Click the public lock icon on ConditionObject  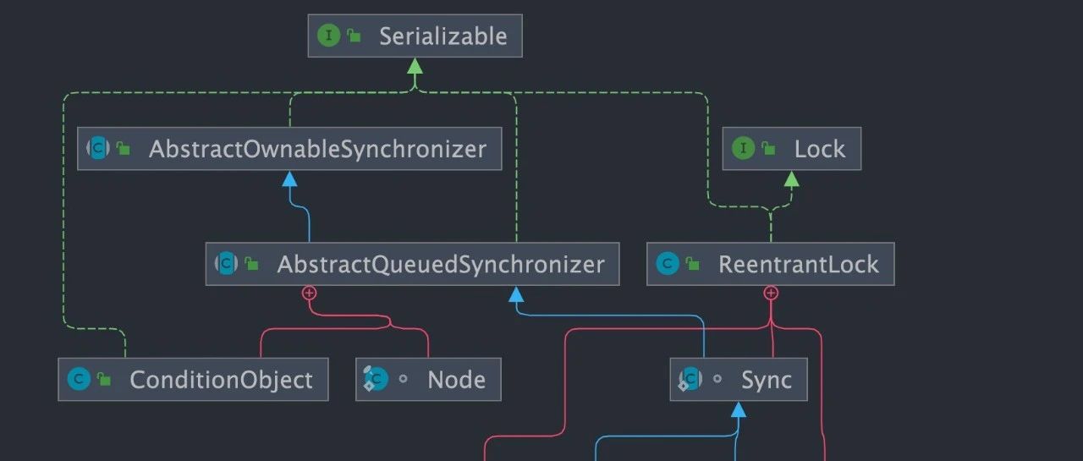(x=104, y=379)
